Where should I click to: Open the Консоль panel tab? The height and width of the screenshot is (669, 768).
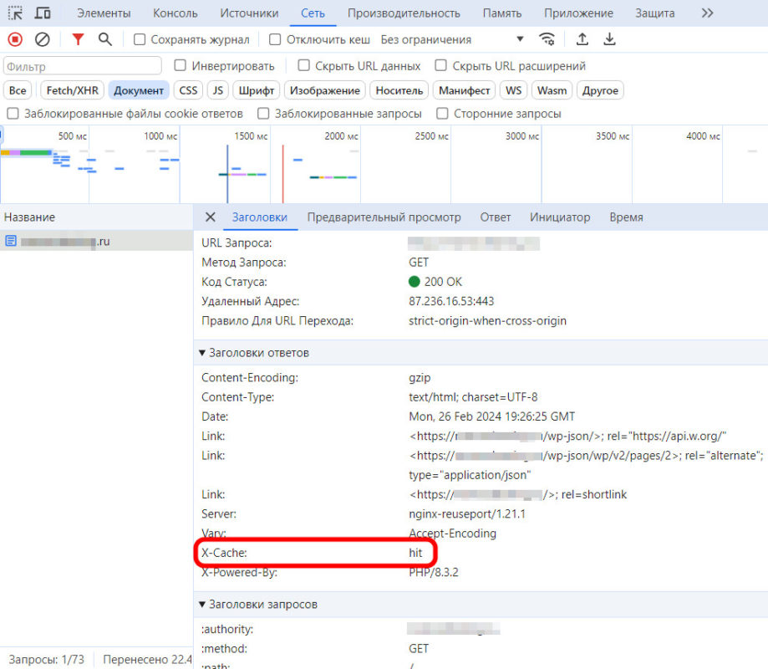point(175,13)
